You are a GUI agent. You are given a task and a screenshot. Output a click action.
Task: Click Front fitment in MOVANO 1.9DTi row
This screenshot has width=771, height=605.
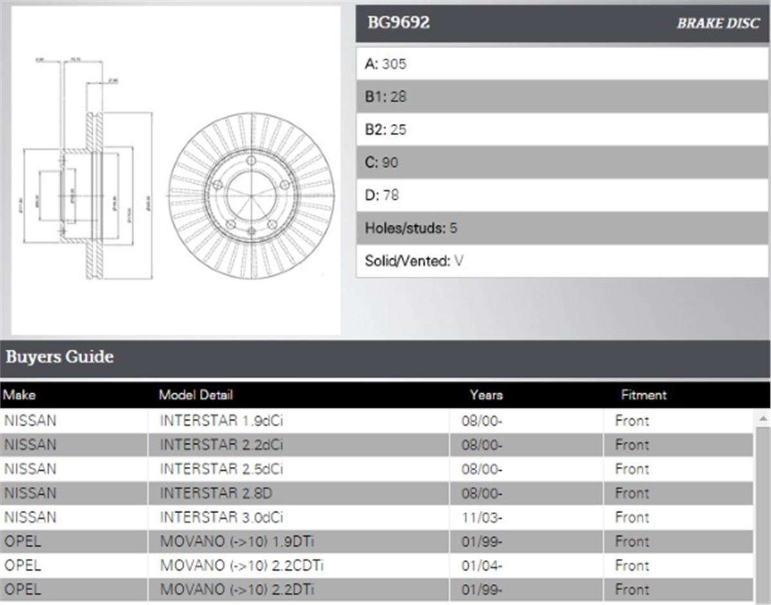click(x=632, y=541)
